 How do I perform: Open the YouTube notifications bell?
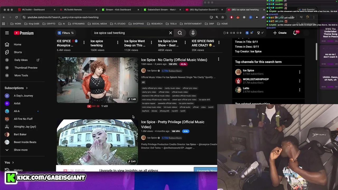tap(295, 33)
